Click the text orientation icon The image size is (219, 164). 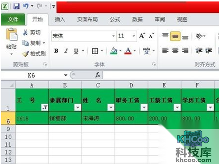[x=199, y=36]
